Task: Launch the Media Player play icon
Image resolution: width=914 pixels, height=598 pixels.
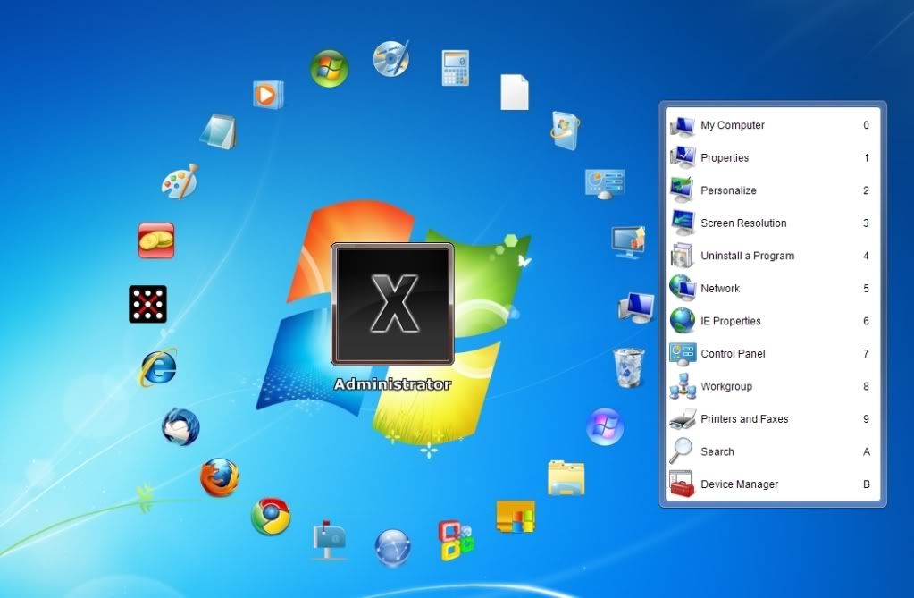Action: click(268, 95)
